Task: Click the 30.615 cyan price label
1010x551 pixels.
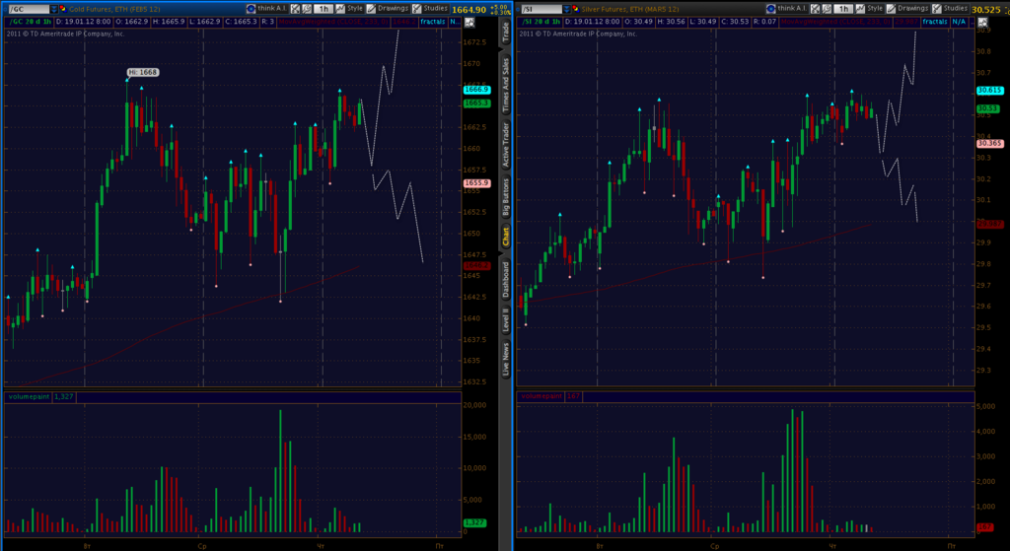Action: (990, 91)
